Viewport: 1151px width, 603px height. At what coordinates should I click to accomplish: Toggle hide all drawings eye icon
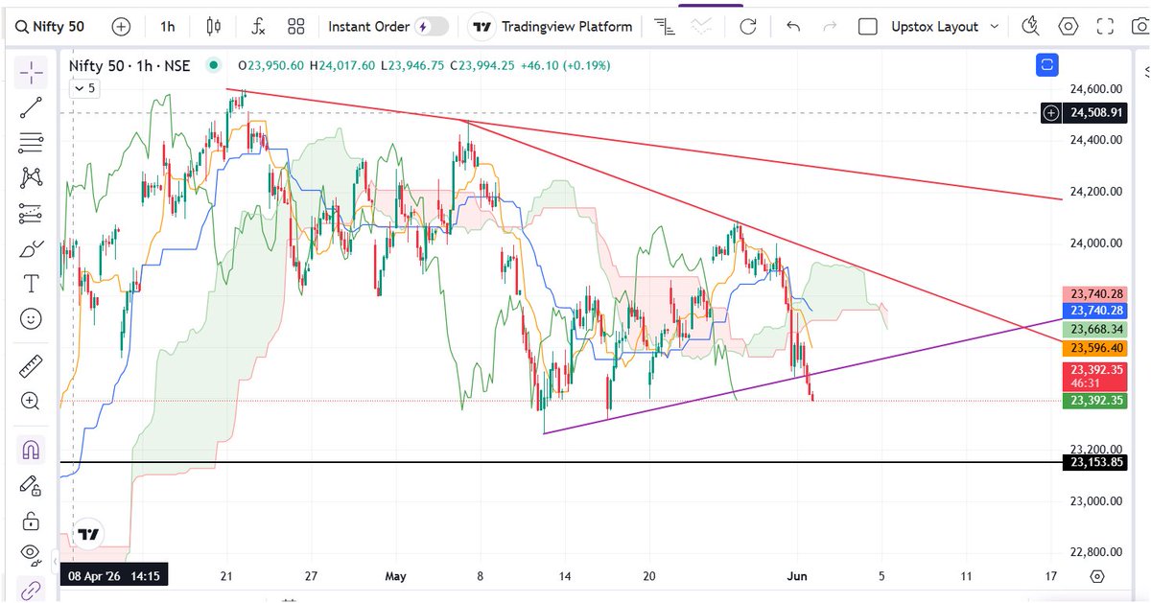(x=31, y=553)
